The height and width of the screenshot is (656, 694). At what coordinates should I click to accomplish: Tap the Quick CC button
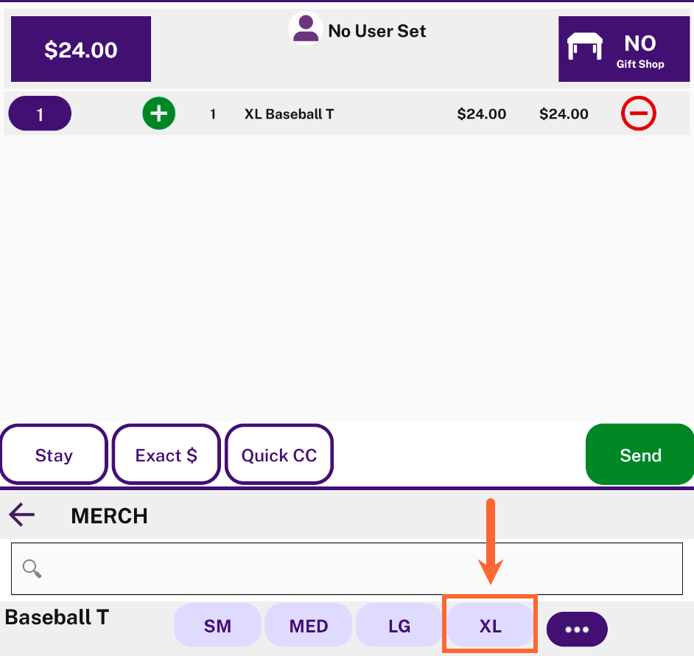279,455
